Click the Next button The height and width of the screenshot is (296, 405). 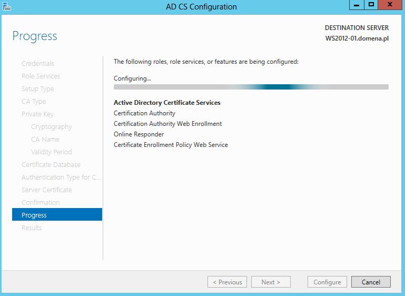pyautogui.click(x=271, y=282)
